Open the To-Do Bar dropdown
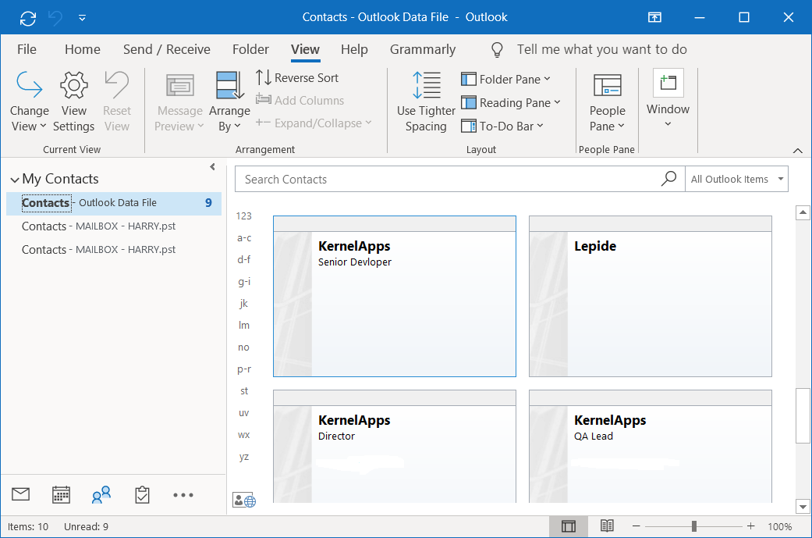 [502, 126]
